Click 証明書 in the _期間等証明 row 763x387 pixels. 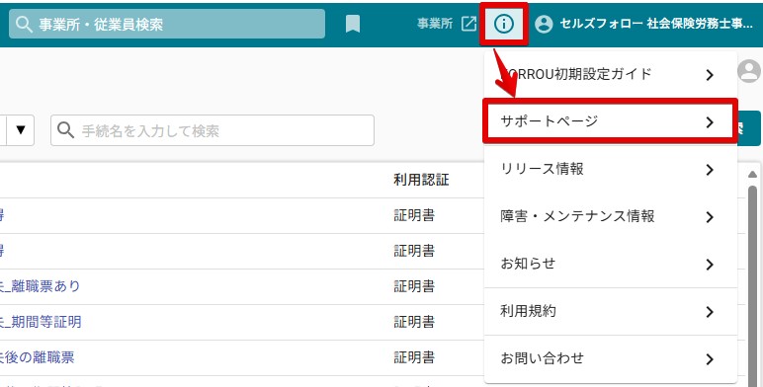pyautogui.click(x=414, y=322)
